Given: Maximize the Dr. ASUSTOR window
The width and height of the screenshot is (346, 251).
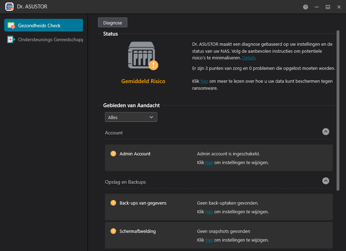Looking at the screenshot, I should (328, 7).
